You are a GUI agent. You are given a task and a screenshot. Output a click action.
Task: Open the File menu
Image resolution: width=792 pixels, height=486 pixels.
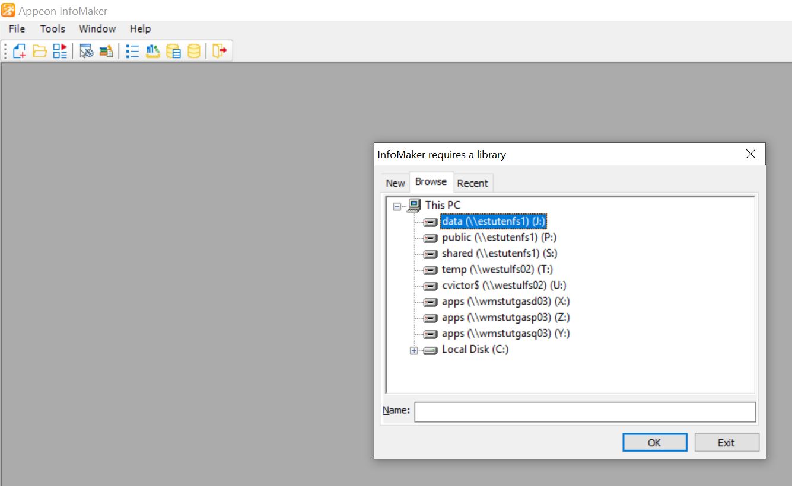click(x=17, y=28)
